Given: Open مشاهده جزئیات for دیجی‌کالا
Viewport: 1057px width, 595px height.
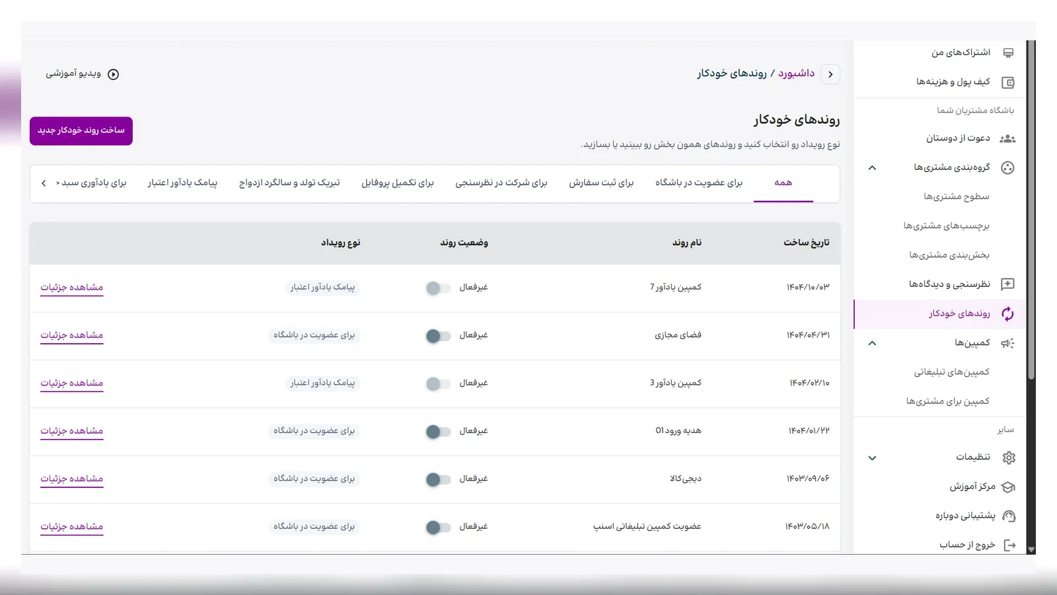Looking at the screenshot, I should tap(72, 479).
